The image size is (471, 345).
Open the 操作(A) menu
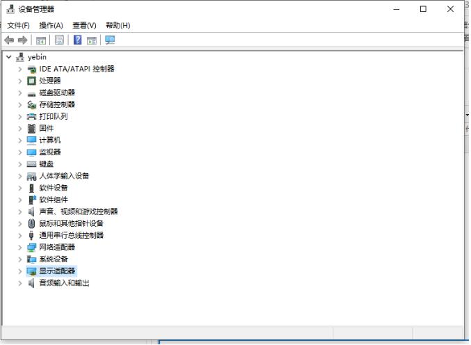coord(51,26)
